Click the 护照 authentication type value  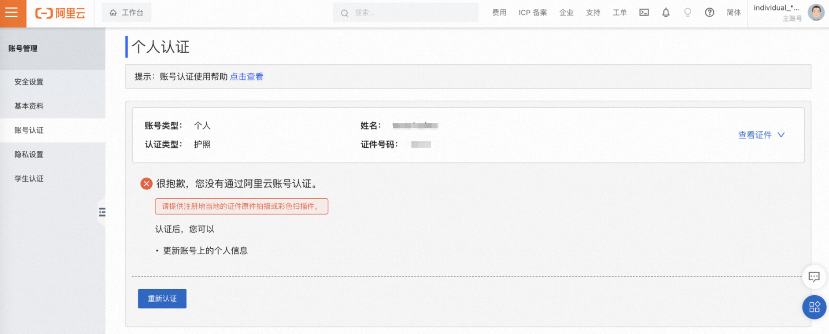[x=202, y=144]
